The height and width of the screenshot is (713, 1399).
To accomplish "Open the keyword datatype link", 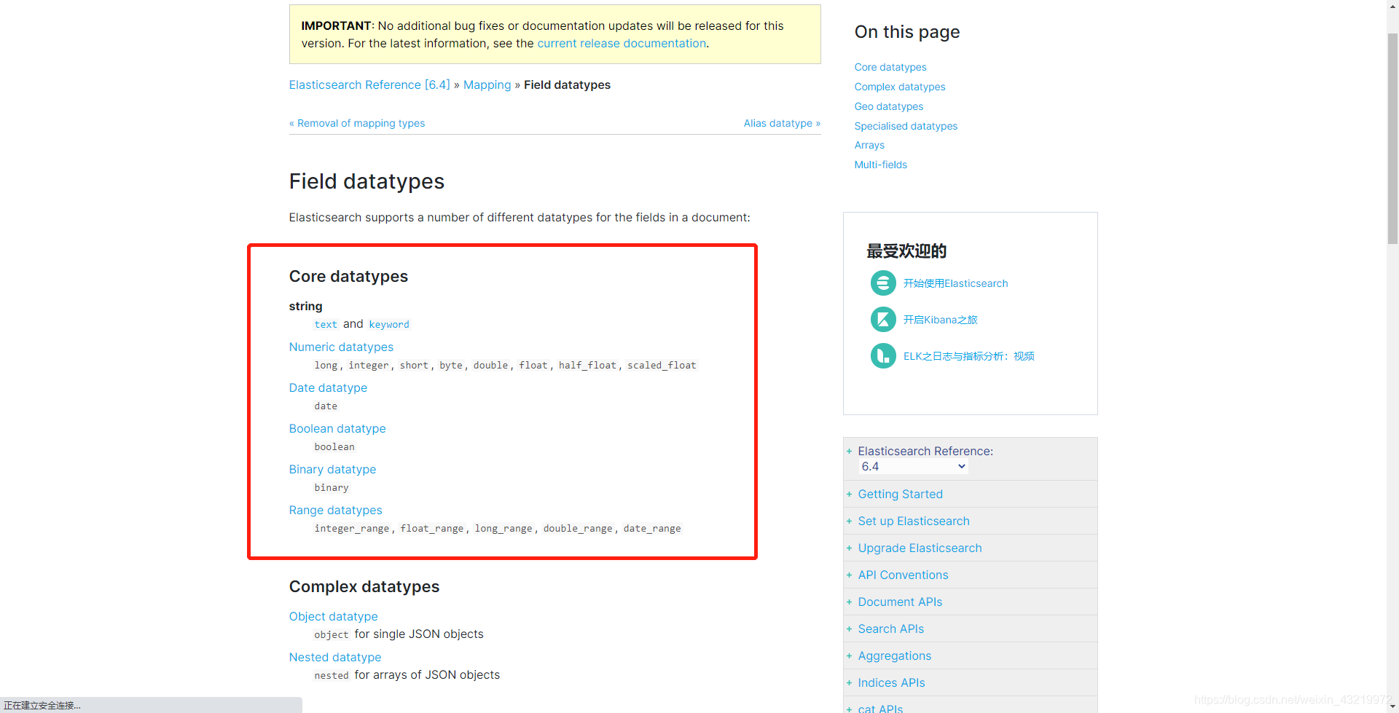I will (x=389, y=324).
